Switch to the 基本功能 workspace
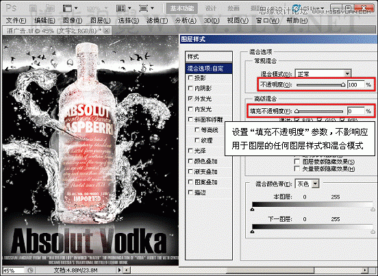This screenshot has height=276, width=378. tap(182, 8)
